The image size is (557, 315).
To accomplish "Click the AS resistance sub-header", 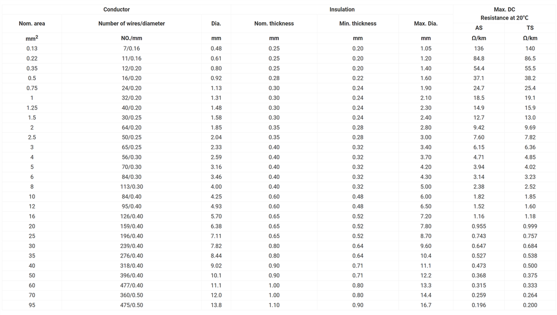I will 479,28.
